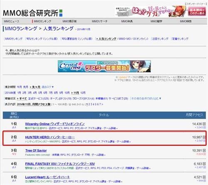
Task: Open the access graph icon beside 10,987
Action: [x=204, y=137]
